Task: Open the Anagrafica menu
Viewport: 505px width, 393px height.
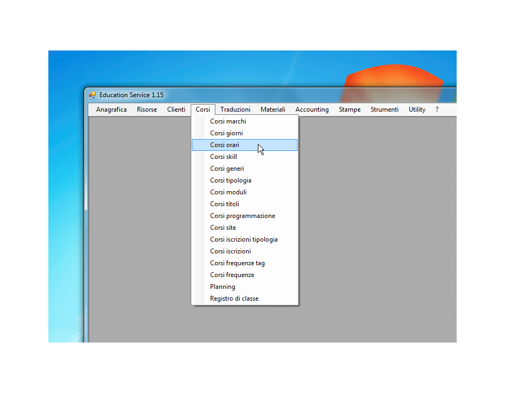Action: click(x=111, y=110)
